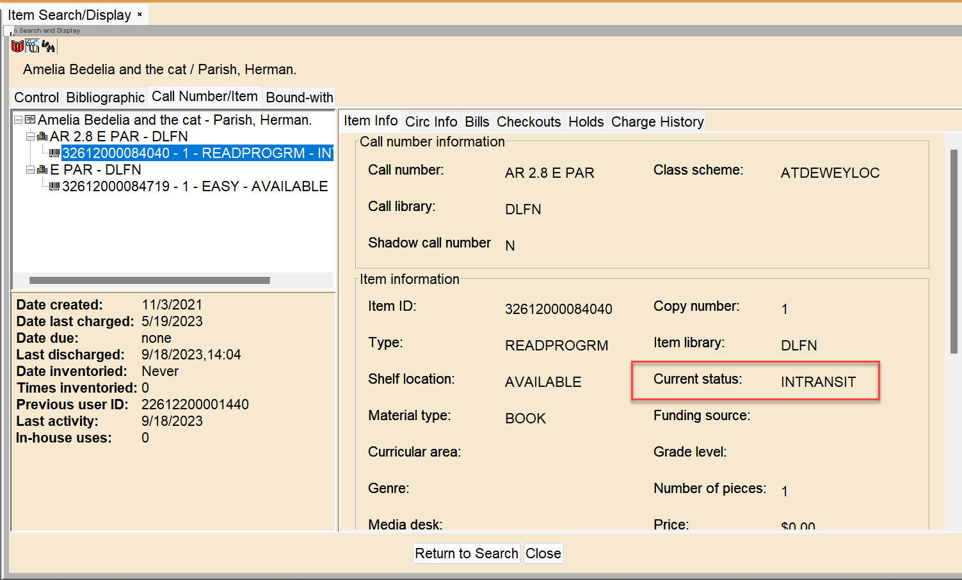Screen dimensions: 962x580
Task: Switch to the Call Number/Item tab
Action: point(205,97)
